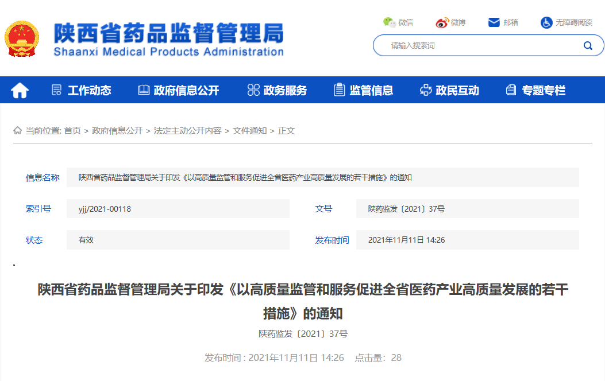Click the national emblem logo
605x381 pixels.
click(x=22, y=39)
